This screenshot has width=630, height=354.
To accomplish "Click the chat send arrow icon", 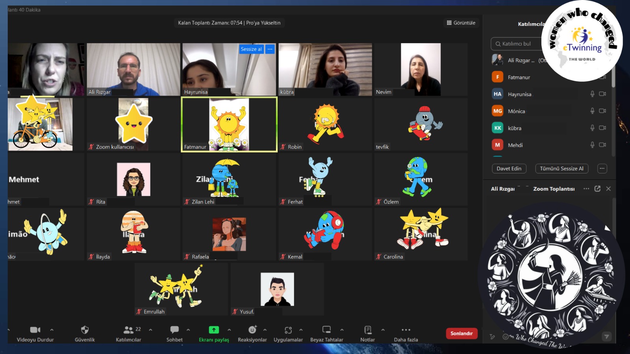I will point(606,337).
